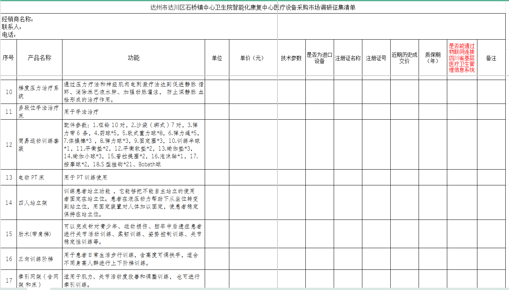Click the 四人站立架 product name cell
Image resolution: width=509 pixels, height=290 pixels.
[x=39, y=203]
